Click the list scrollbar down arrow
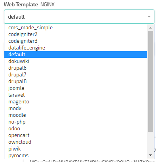 pyautogui.click(x=150, y=155)
